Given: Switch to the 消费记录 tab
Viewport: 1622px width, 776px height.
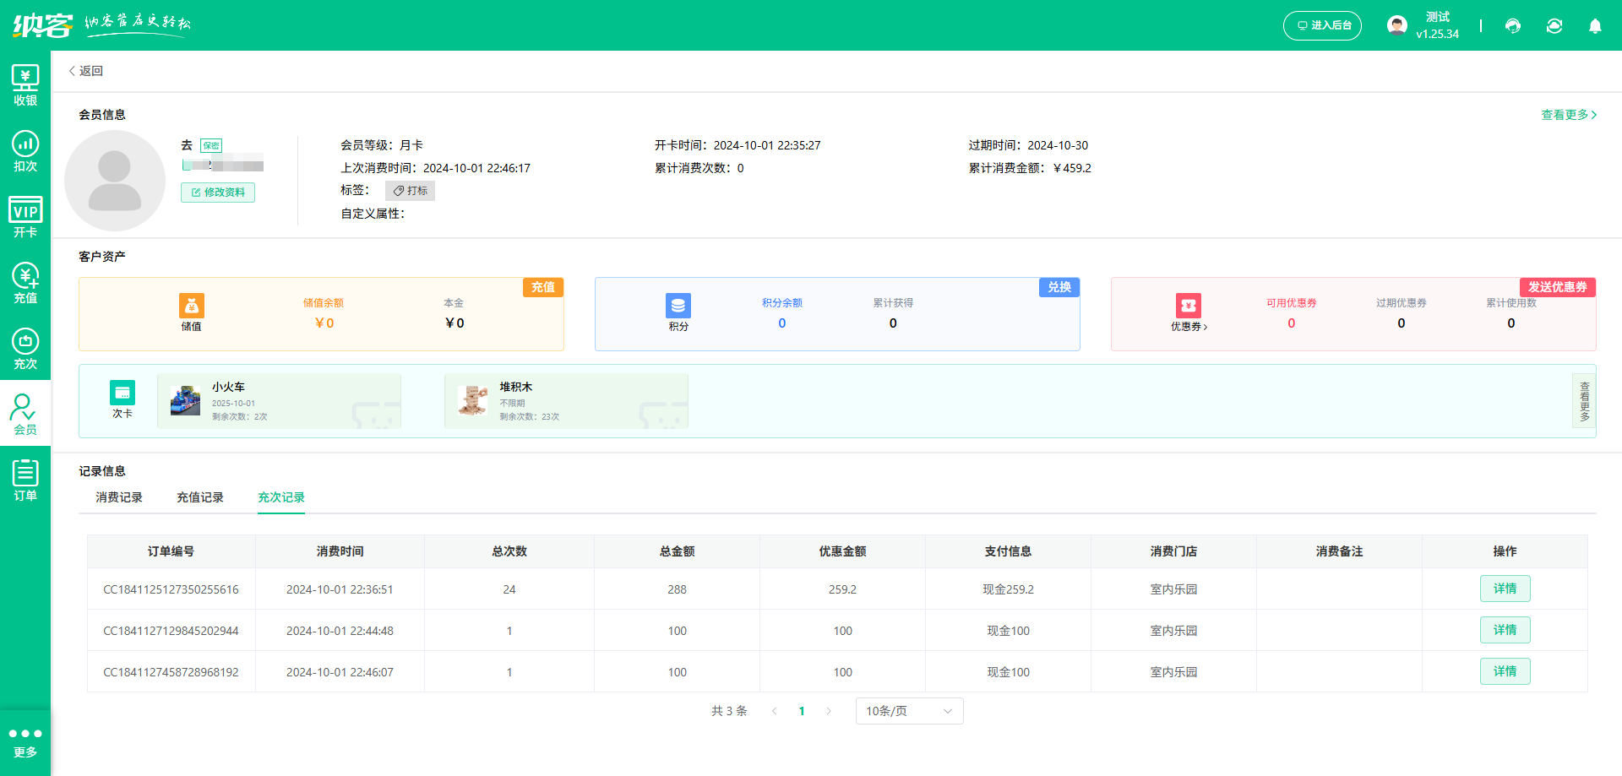Looking at the screenshot, I should [118, 497].
